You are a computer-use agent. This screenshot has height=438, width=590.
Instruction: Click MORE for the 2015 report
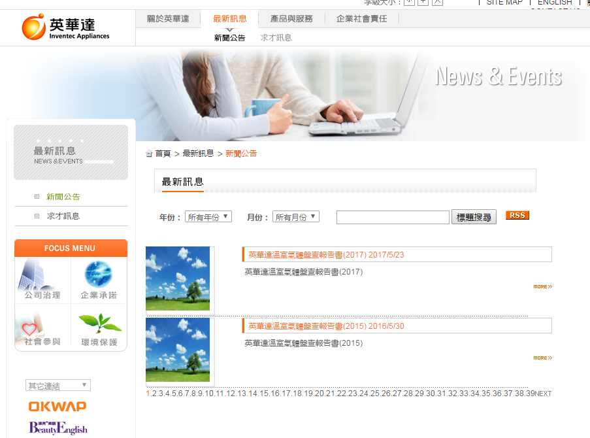point(542,358)
